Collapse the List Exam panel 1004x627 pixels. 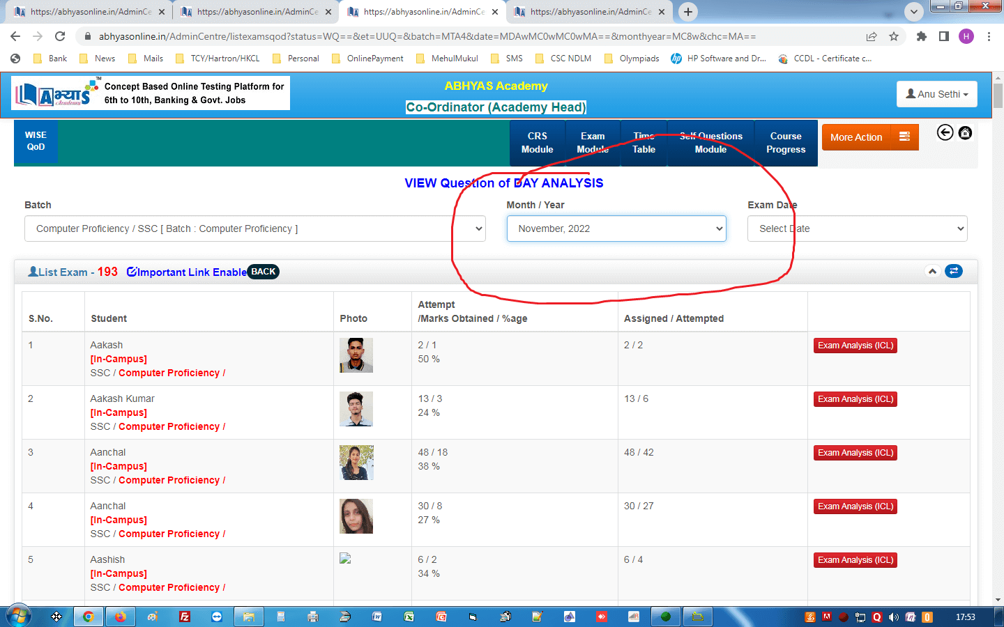tap(932, 271)
